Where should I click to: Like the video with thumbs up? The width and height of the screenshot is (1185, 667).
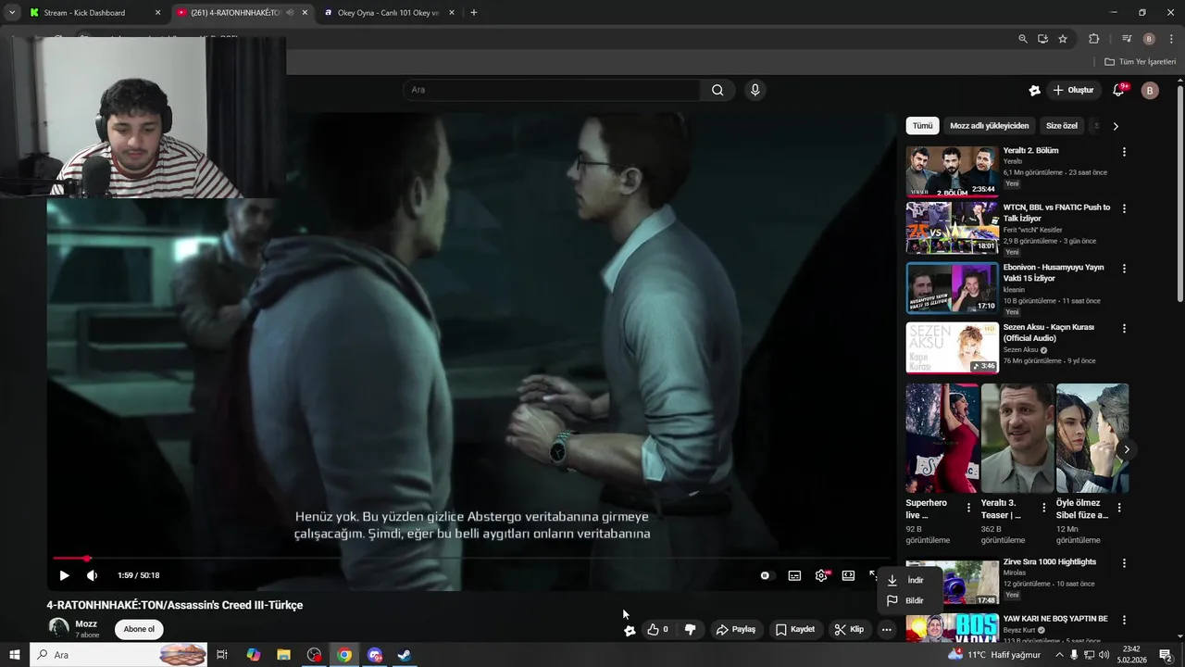657,629
